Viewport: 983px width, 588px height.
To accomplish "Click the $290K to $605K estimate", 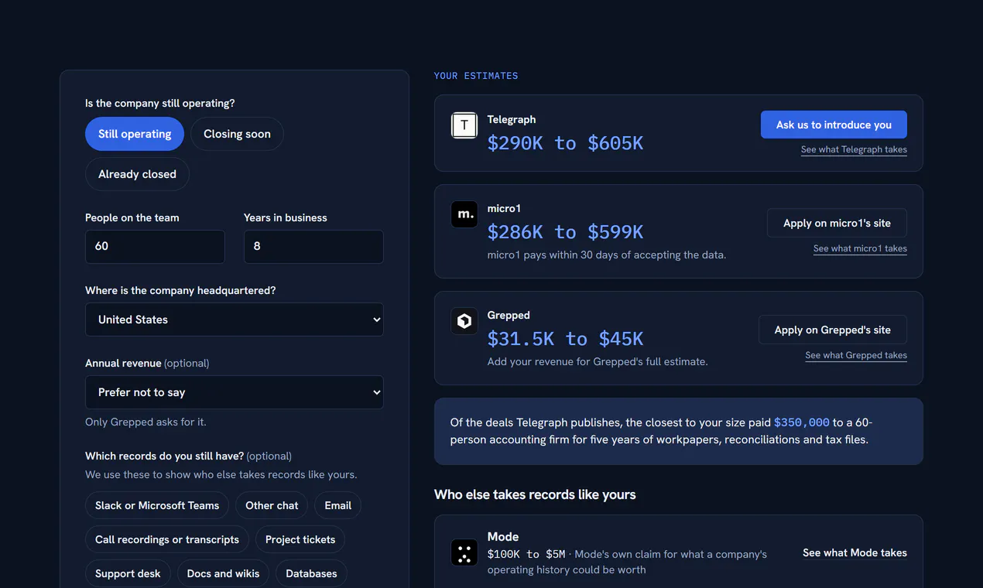I will (565, 143).
